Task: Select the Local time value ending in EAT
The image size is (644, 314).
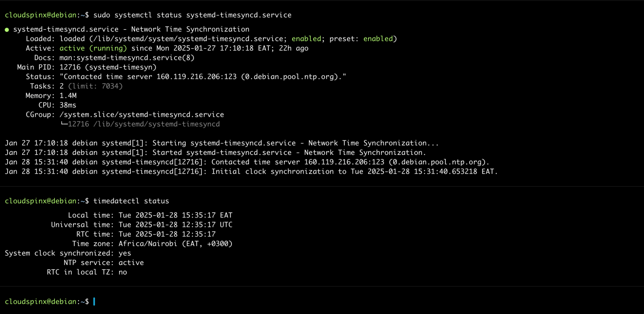Action: point(175,215)
